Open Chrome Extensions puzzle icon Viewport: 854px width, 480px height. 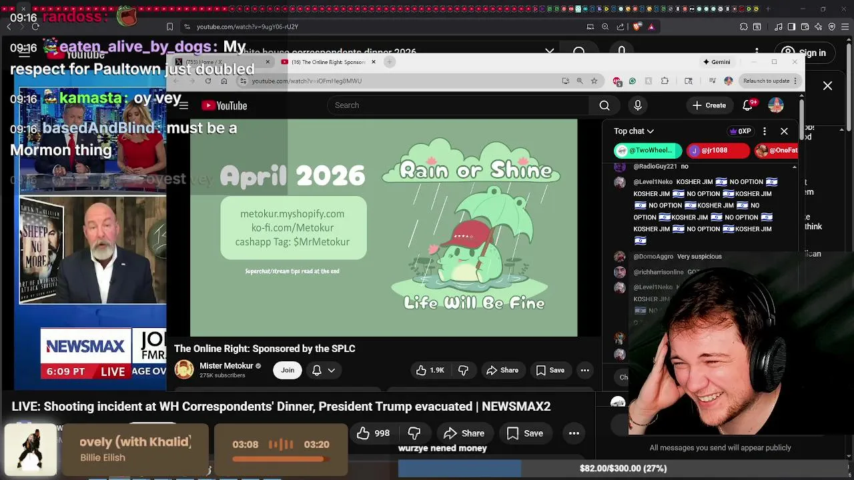point(665,81)
